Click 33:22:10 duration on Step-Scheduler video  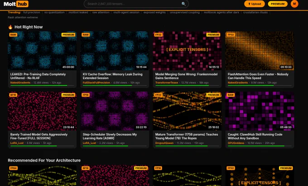click(141, 127)
